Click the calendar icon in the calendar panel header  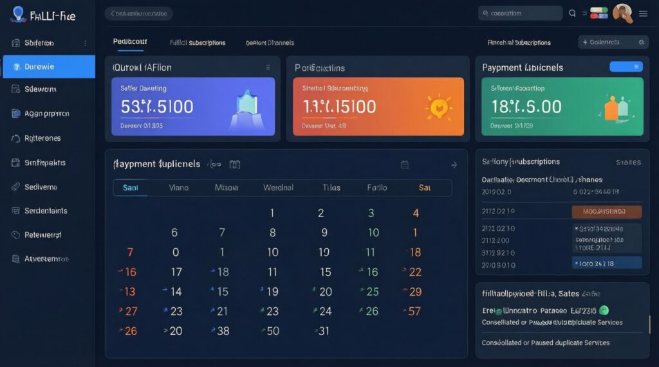pos(405,165)
